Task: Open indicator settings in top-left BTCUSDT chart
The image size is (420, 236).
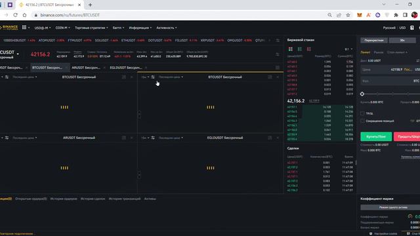Action: 7,77
